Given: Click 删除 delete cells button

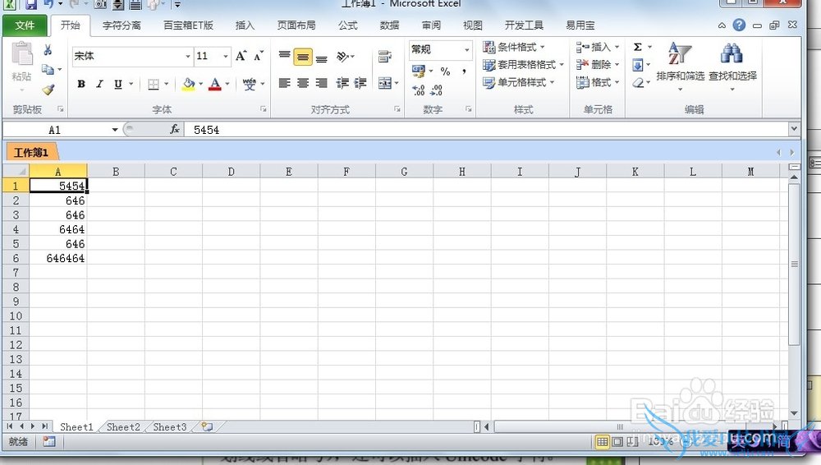Looking at the screenshot, I should coord(598,64).
